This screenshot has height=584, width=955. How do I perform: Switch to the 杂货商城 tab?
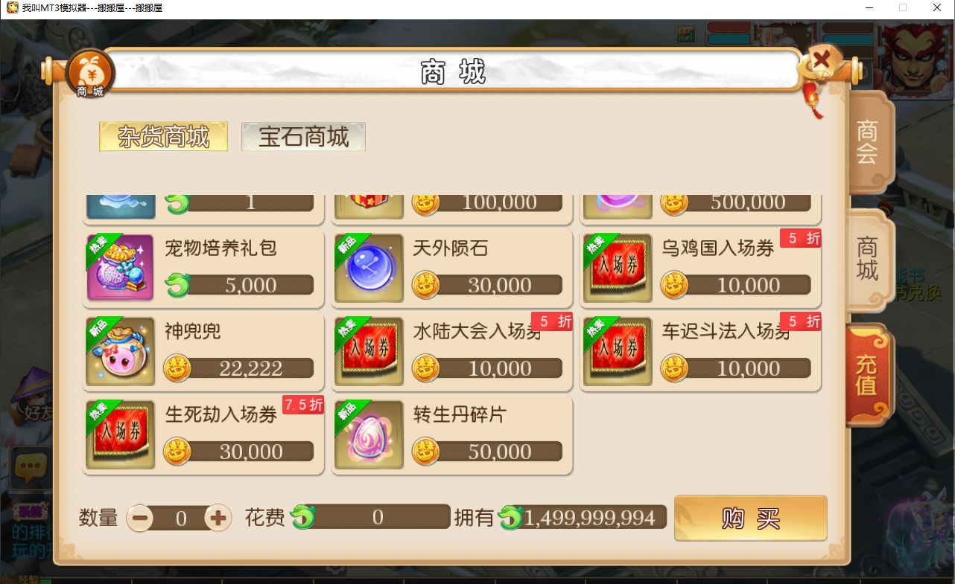(163, 137)
